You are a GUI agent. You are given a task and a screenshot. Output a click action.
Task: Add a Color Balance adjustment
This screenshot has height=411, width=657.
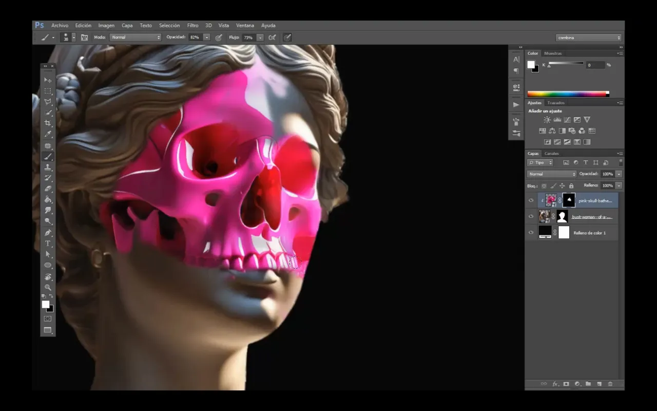[x=552, y=131]
